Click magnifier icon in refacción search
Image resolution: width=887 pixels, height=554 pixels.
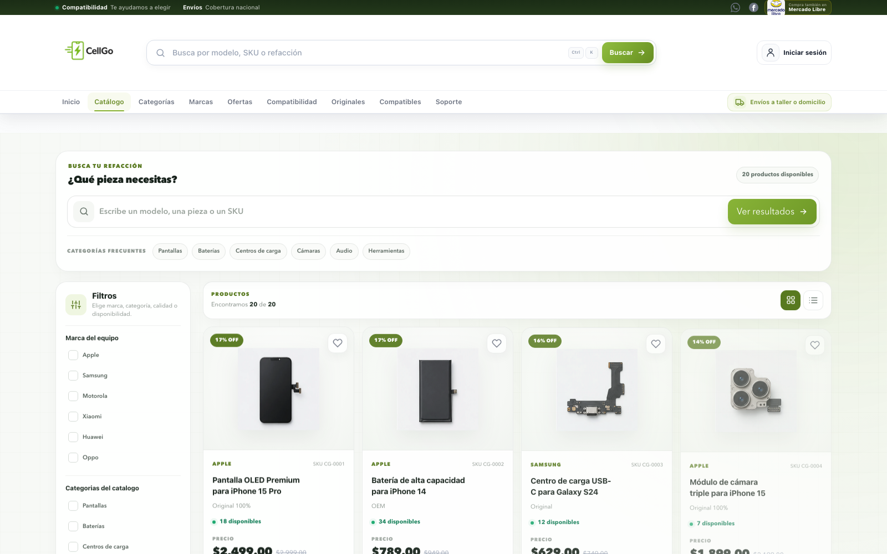(x=84, y=211)
